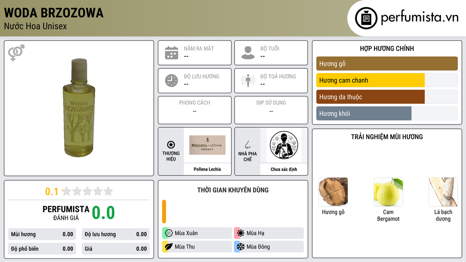
Task: Click the grey Hương khói accord bar
Action: tap(364, 113)
